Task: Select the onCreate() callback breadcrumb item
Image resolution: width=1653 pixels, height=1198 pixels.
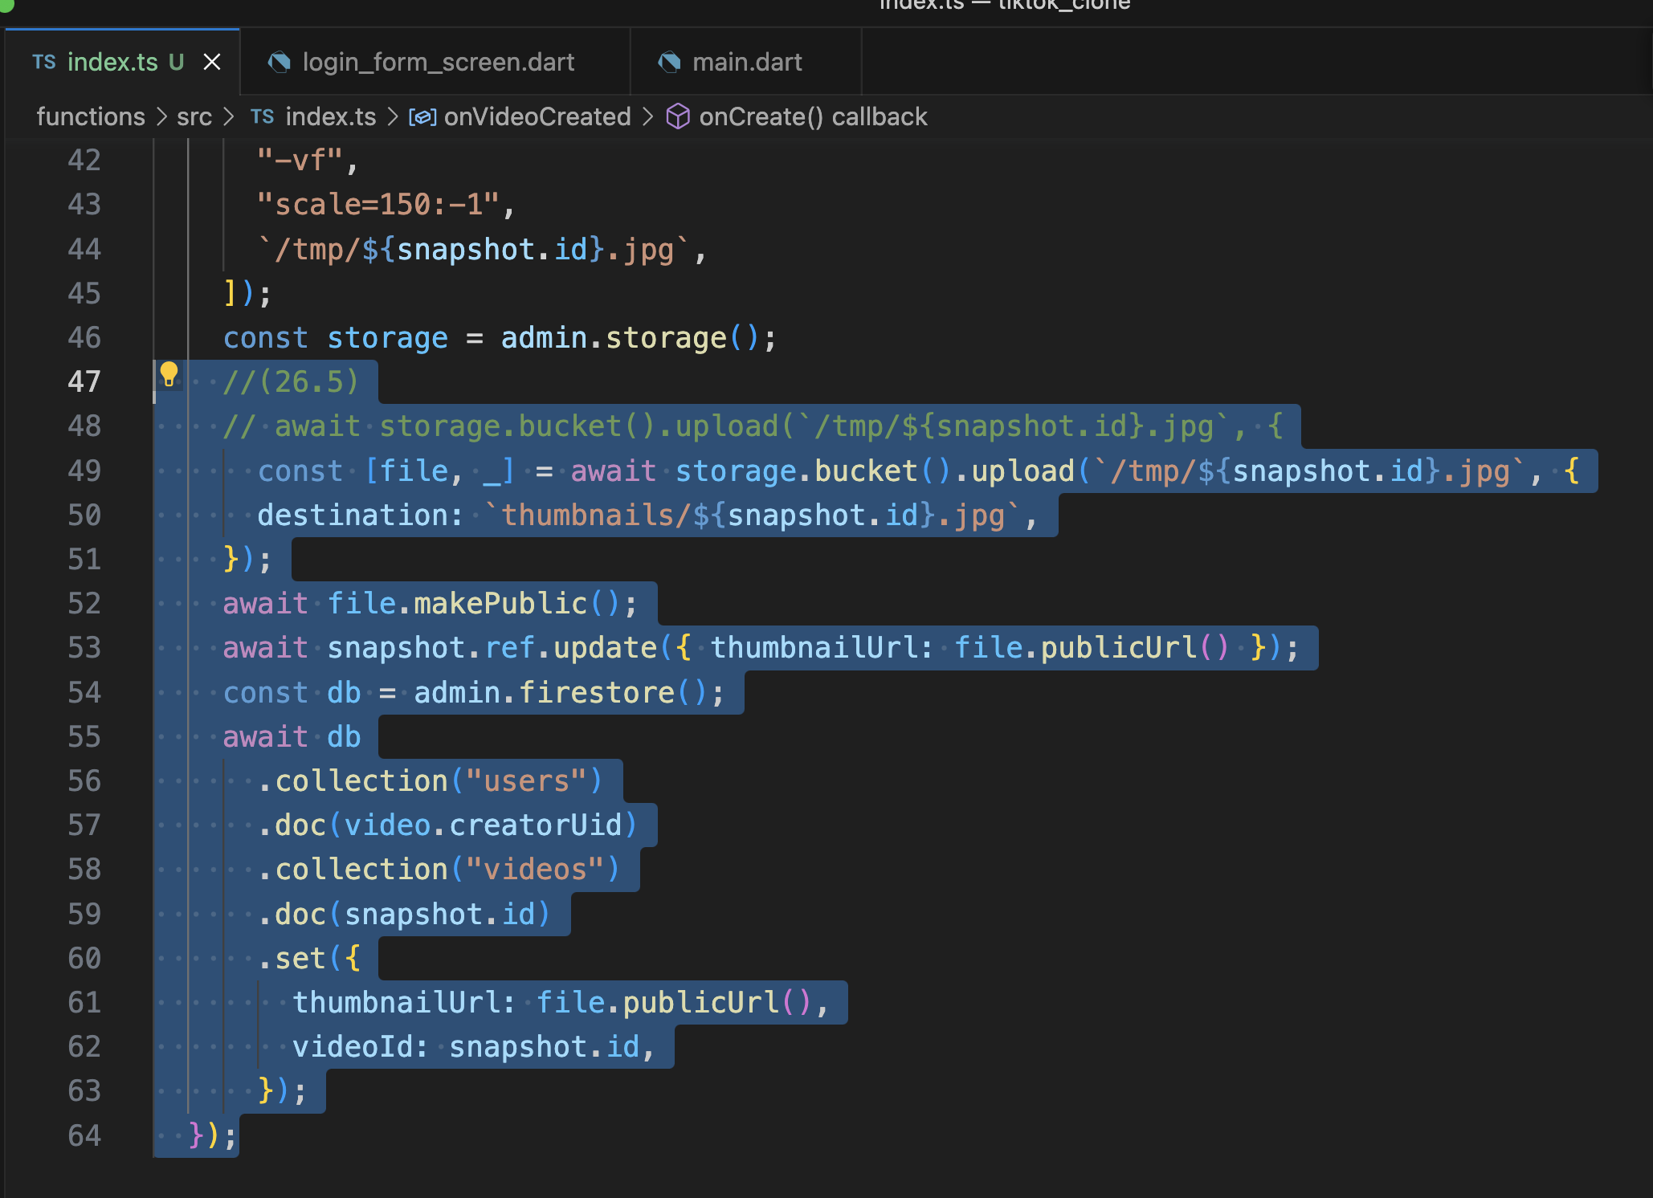Action: coord(813,116)
